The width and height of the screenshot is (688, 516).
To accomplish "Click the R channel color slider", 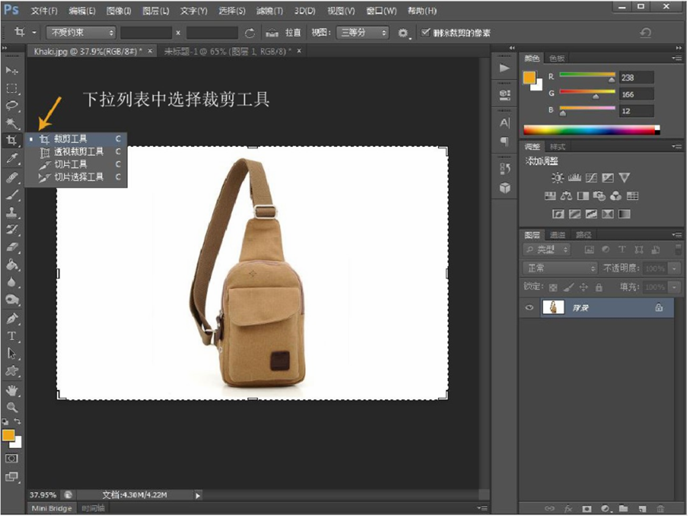I will click(x=587, y=74).
